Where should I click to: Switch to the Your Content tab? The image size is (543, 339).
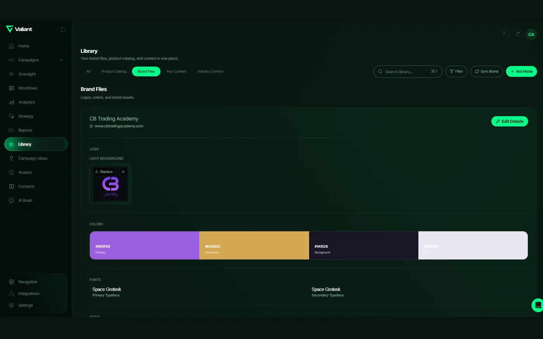[x=176, y=71]
